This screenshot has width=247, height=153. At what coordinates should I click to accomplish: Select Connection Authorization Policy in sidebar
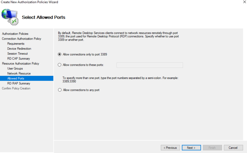[x=22, y=39]
